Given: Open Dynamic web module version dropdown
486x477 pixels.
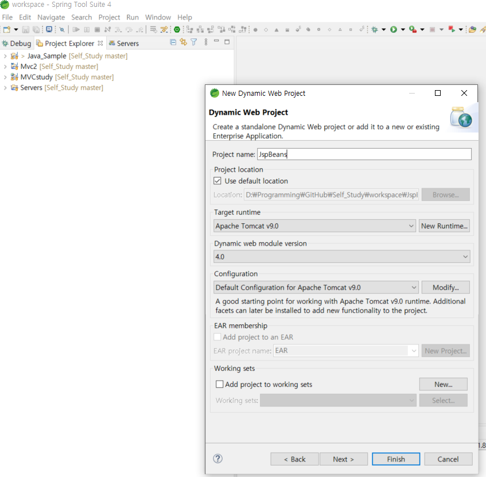Looking at the screenshot, I should click(x=342, y=257).
